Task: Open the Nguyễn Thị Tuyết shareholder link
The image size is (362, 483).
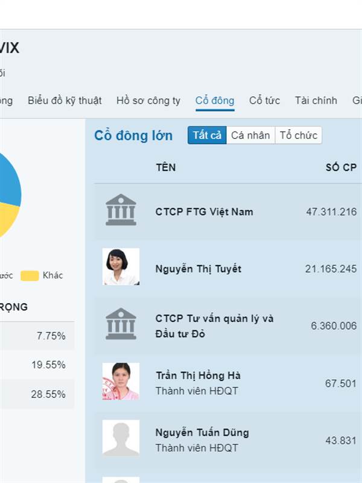Action: click(198, 269)
